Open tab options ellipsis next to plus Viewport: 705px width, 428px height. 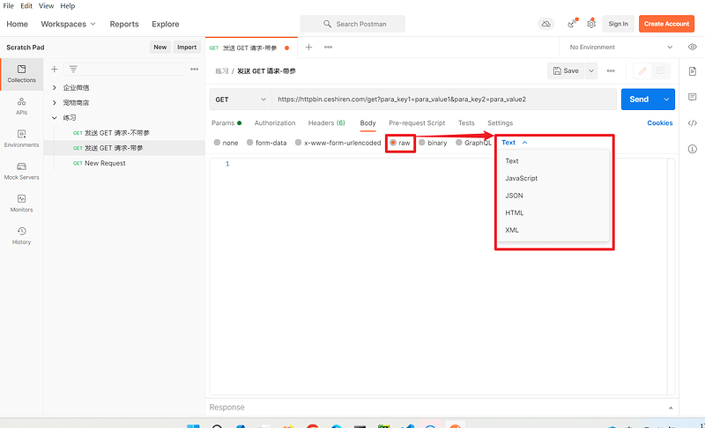[x=328, y=48]
